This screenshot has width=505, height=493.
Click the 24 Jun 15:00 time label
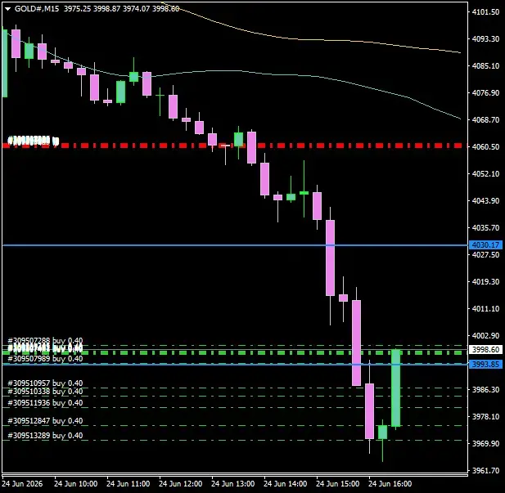click(x=338, y=484)
